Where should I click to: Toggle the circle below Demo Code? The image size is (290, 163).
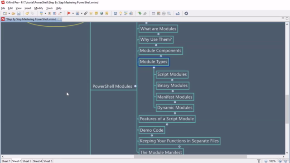point(152,135)
